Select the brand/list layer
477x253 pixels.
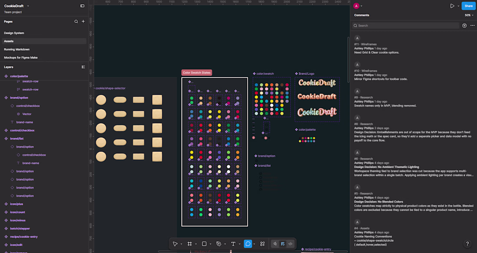coord(17,139)
